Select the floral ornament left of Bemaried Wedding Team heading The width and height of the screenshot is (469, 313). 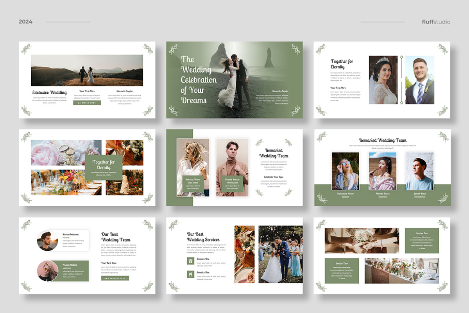[x=260, y=142]
